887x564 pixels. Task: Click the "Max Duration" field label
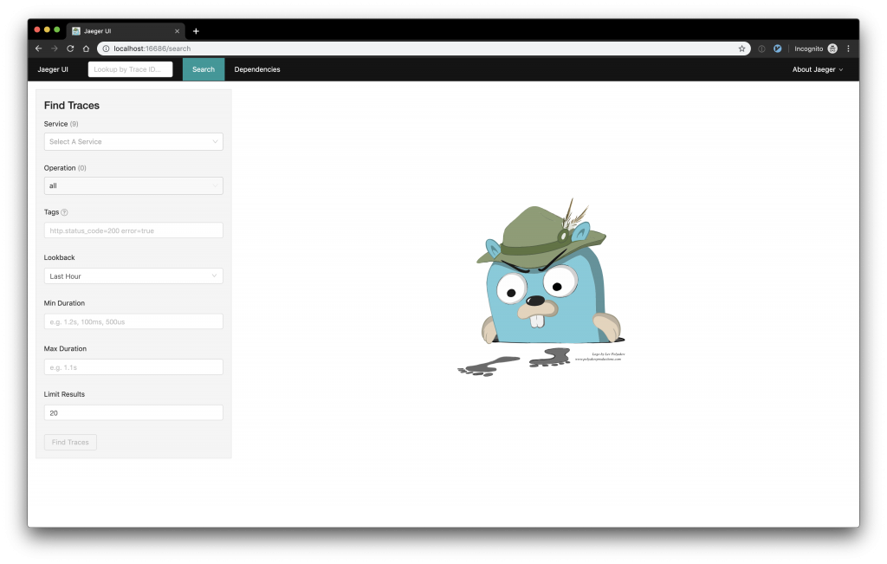[65, 348]
